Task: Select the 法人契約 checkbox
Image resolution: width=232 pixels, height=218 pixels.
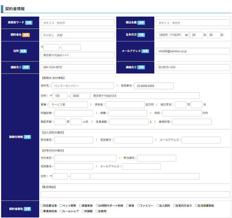Action: coord(158,206)
